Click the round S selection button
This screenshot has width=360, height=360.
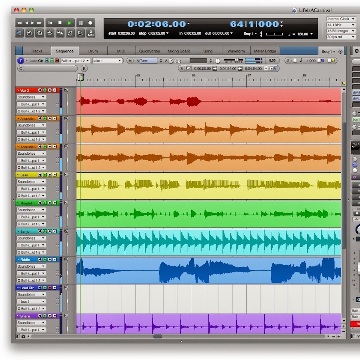click(x=181, y=68)
